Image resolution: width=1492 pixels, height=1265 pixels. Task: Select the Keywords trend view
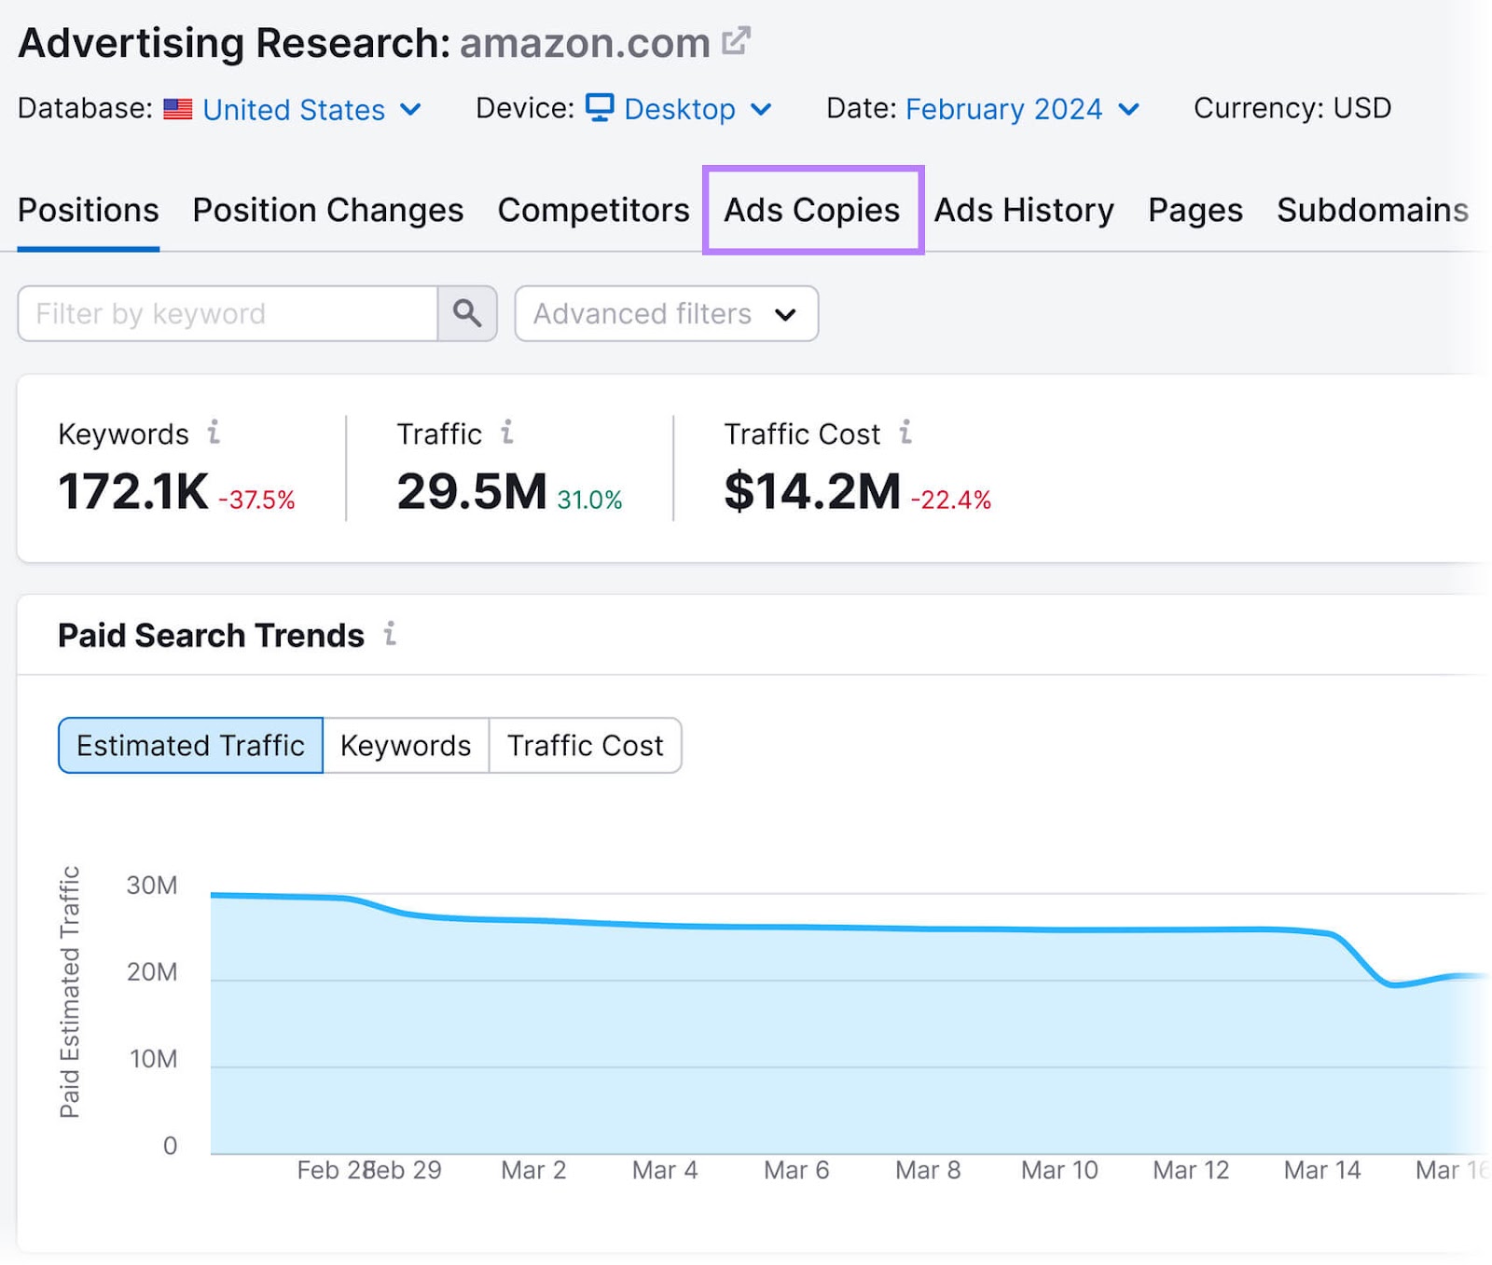pos(406,745)
